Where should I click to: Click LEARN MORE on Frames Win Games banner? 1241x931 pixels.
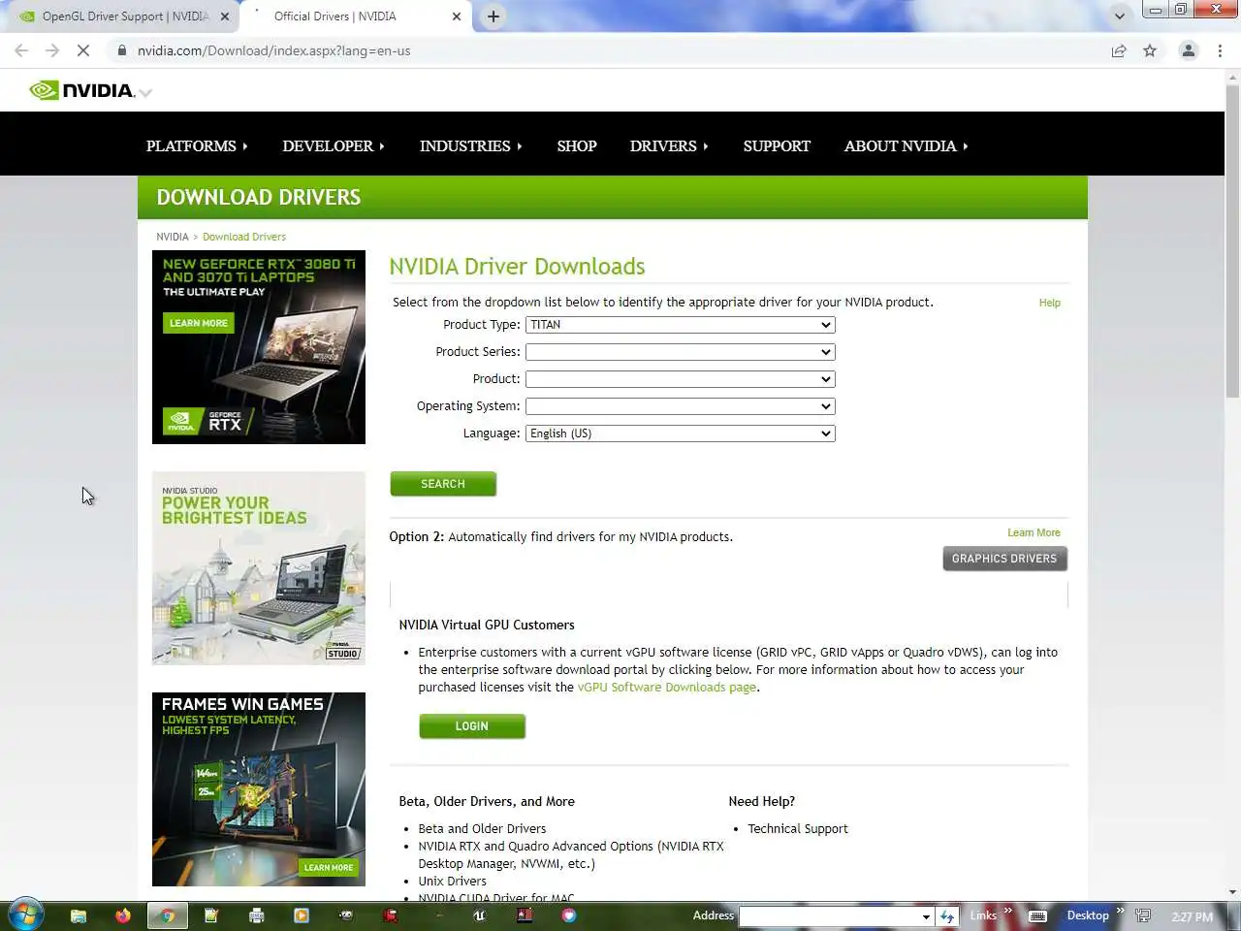click(329, 868)
